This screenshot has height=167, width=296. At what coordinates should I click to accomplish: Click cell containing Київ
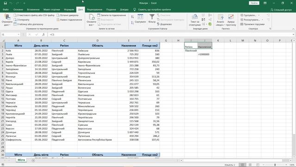[x=18, y=51]
